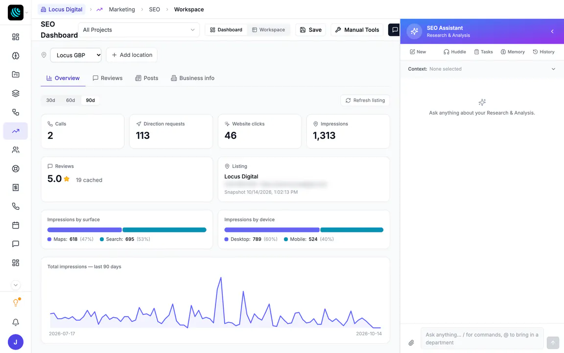564x353 pixels.
Task: Click Add location button
Action: (132, 55)
